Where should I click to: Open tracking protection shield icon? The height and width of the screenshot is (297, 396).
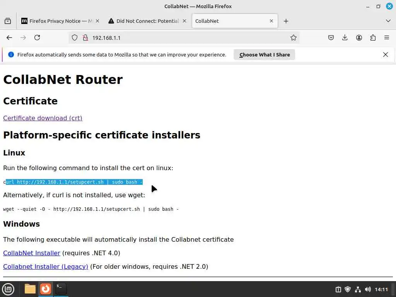pos(75,38)
